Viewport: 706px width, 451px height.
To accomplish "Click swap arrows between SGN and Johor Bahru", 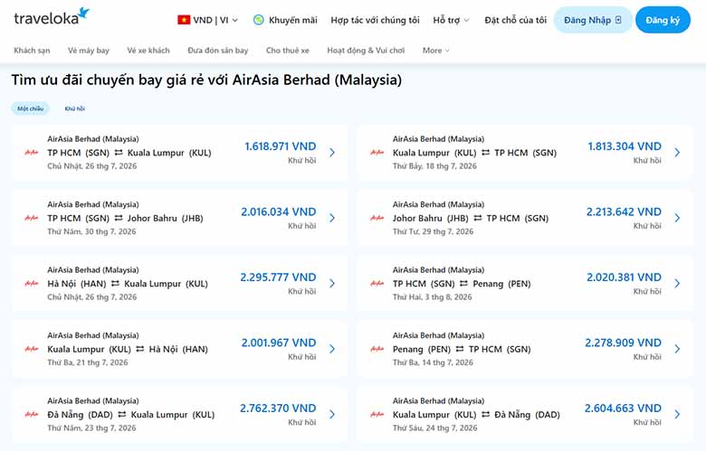I will pos(119,218).
